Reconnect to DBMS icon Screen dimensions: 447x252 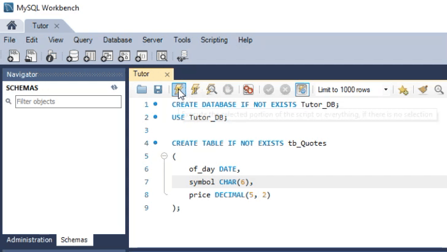(x=183, y=56)
